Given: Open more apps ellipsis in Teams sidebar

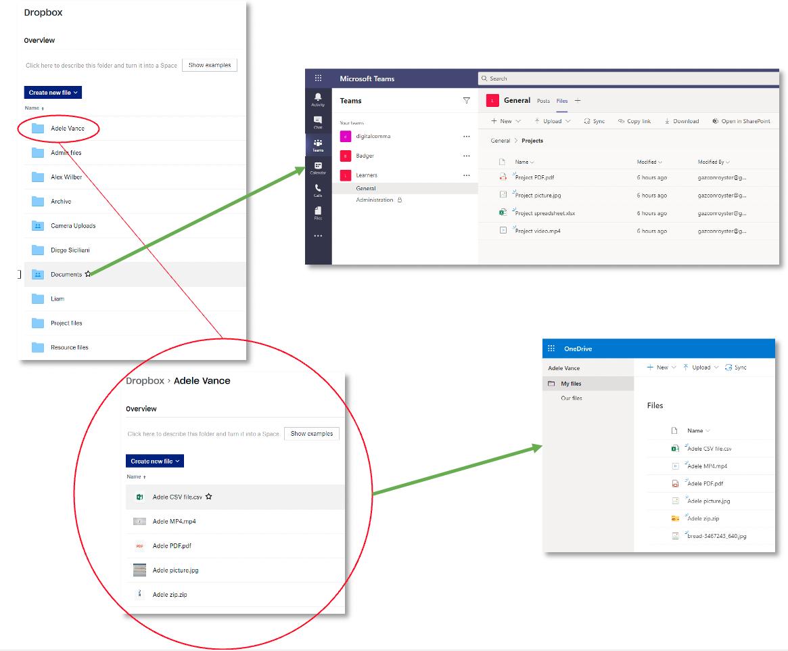Looking at the screenshot, I should 318,235.
